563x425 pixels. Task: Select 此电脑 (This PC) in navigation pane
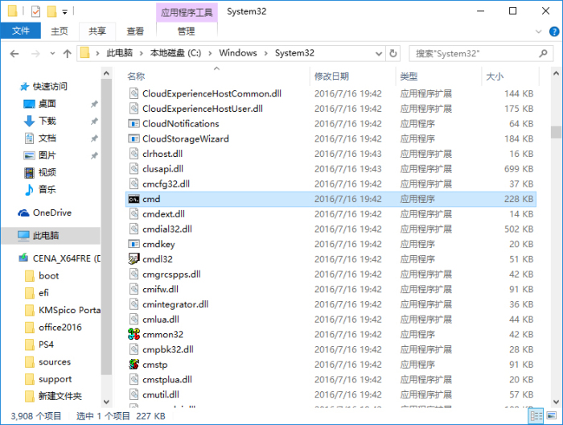coord(51,236)
